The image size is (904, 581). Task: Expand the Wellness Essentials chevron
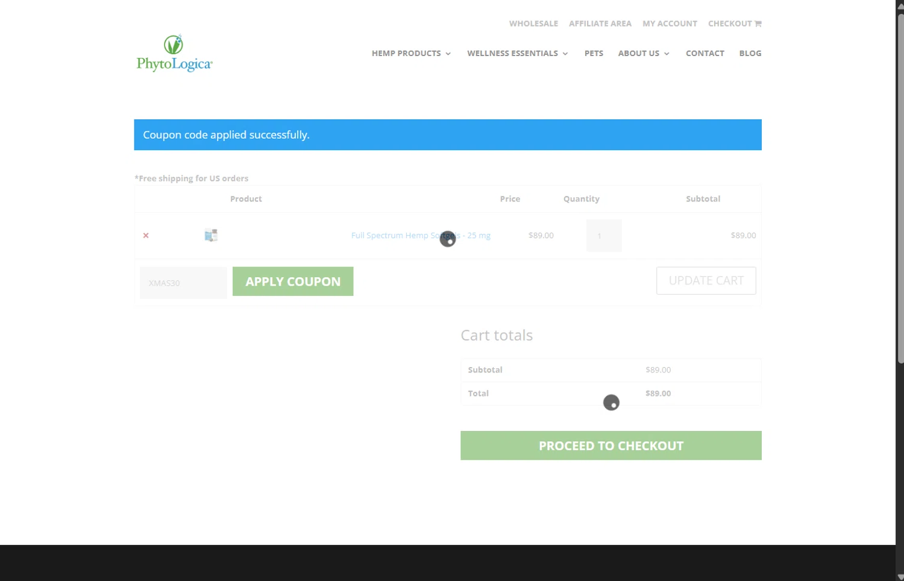tap(565, 54)
